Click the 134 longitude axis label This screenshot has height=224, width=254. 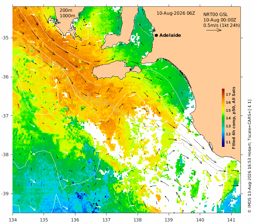pyautogui.click(x=13, y=220)
